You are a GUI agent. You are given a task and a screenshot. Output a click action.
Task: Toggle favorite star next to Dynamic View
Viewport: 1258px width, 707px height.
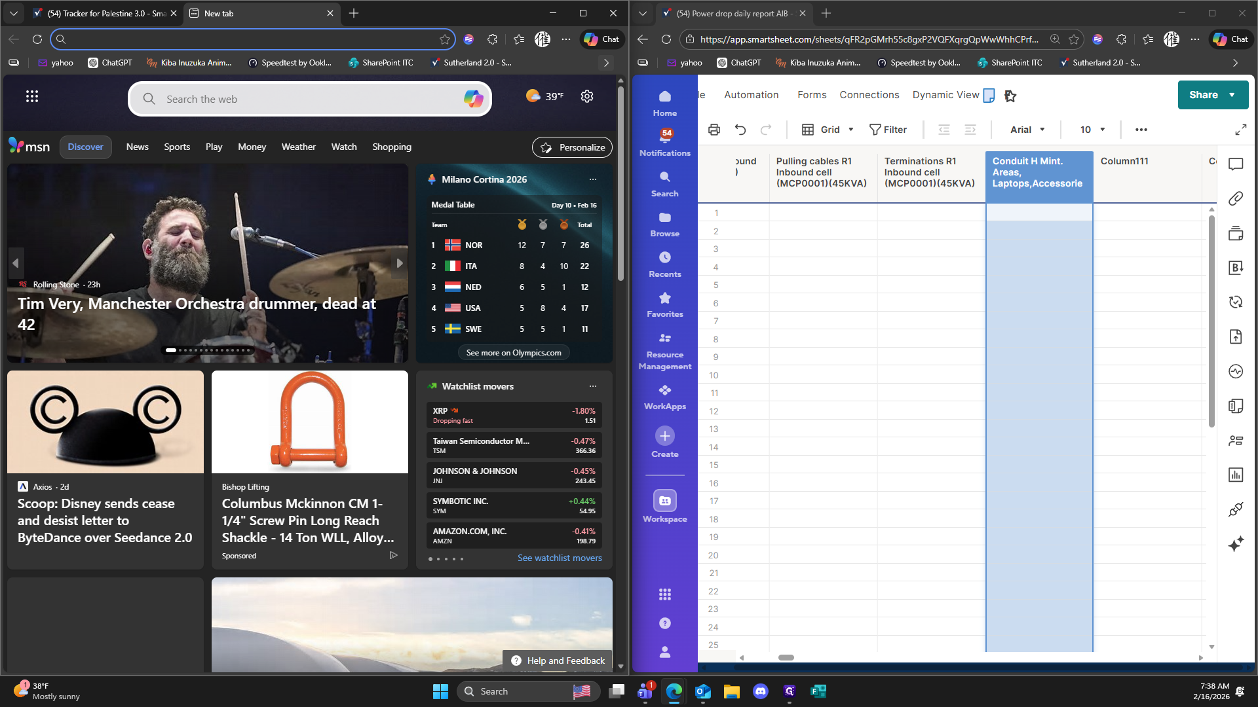(1010, 96)
